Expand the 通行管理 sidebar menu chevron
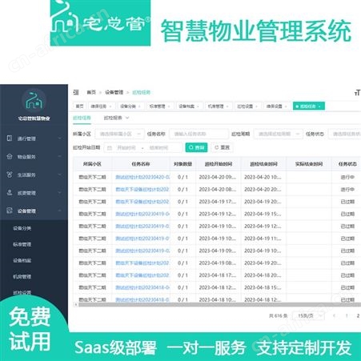361x361 pixels. [60, 138]
